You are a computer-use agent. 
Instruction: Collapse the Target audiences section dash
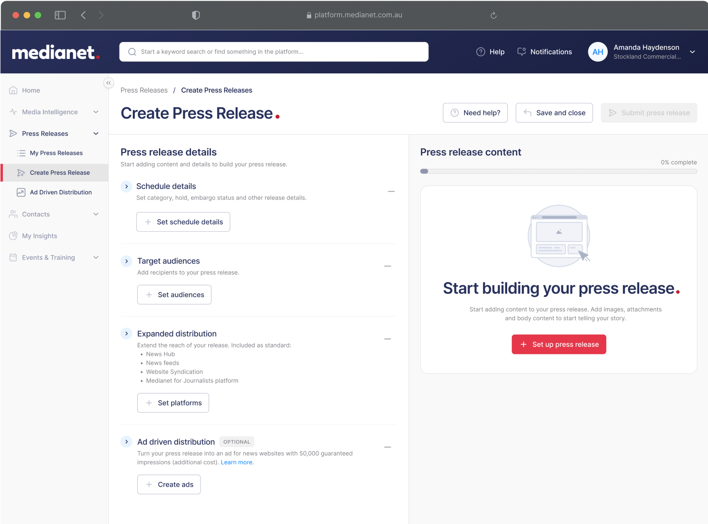click(387, 266)
